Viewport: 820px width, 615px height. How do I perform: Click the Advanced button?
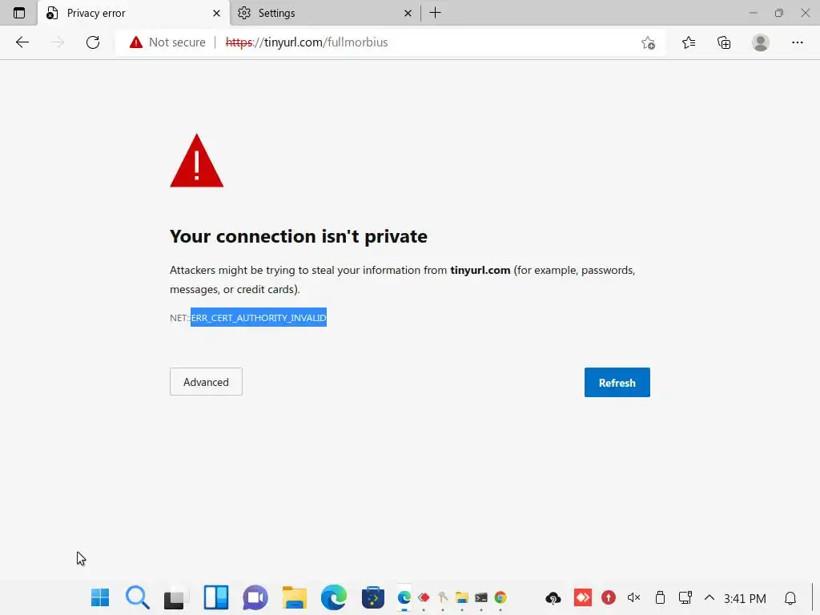(206, 382)
